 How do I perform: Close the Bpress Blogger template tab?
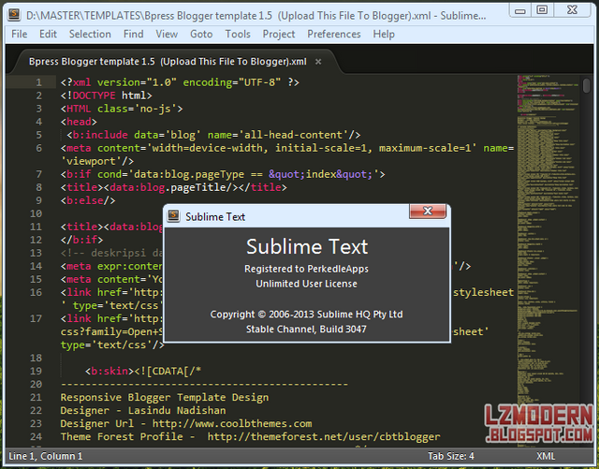click(318, 62)
